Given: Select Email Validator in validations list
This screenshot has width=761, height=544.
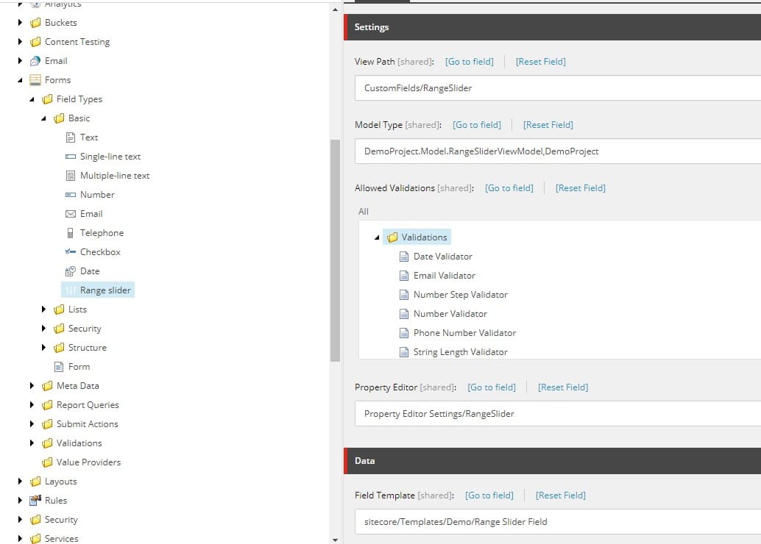Looking at the screenshot, I should click(x=444, y=276).
